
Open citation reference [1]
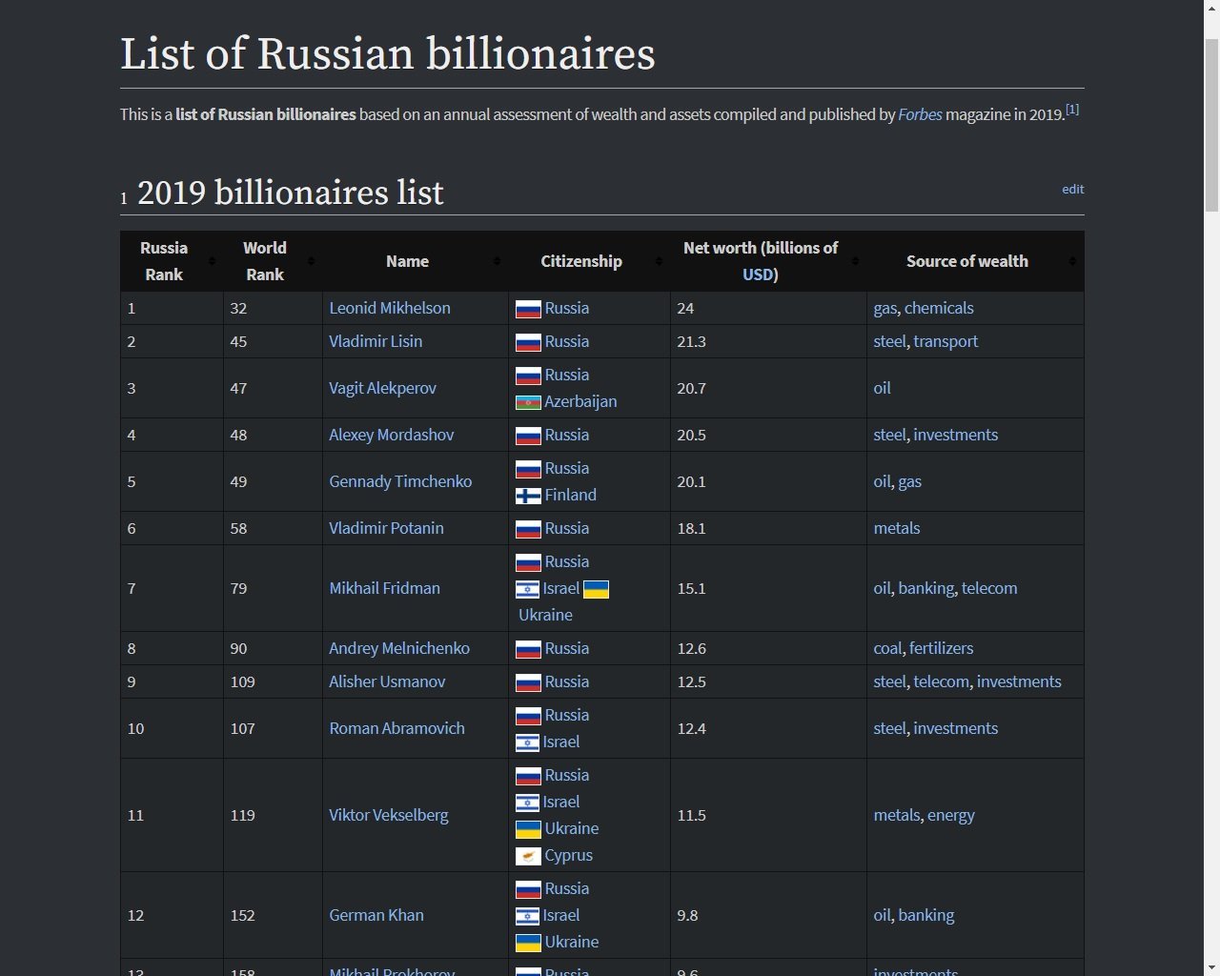1072,110
